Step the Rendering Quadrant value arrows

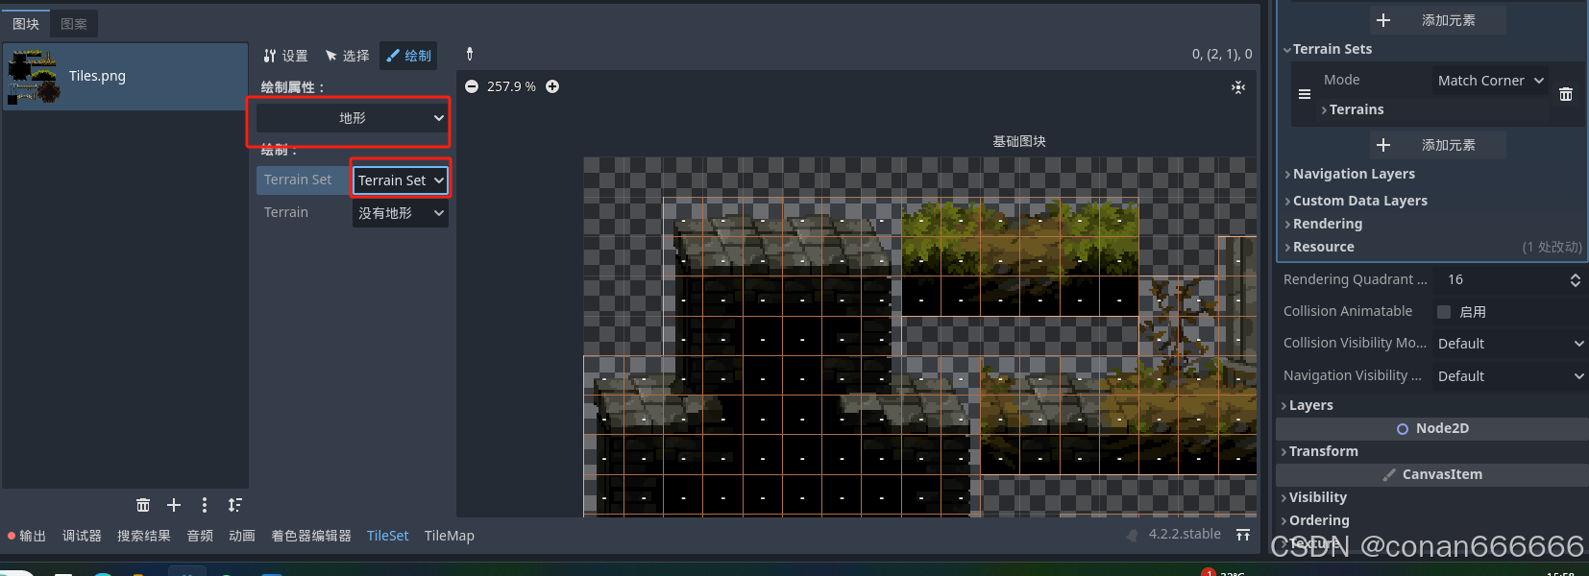tap(1576, 279)
